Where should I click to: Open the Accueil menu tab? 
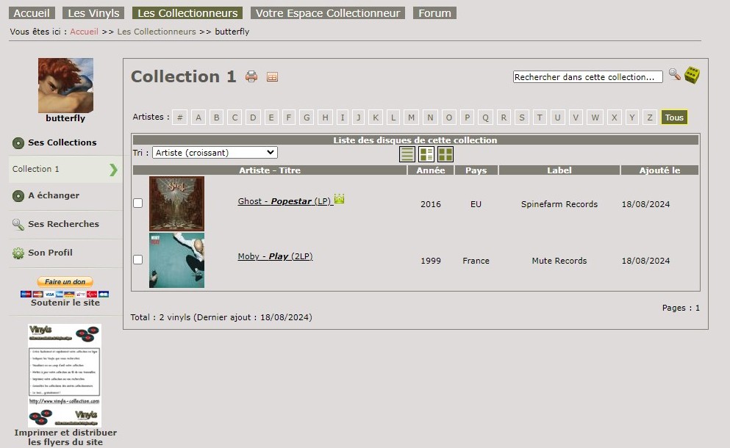click(x=32, y=13)
